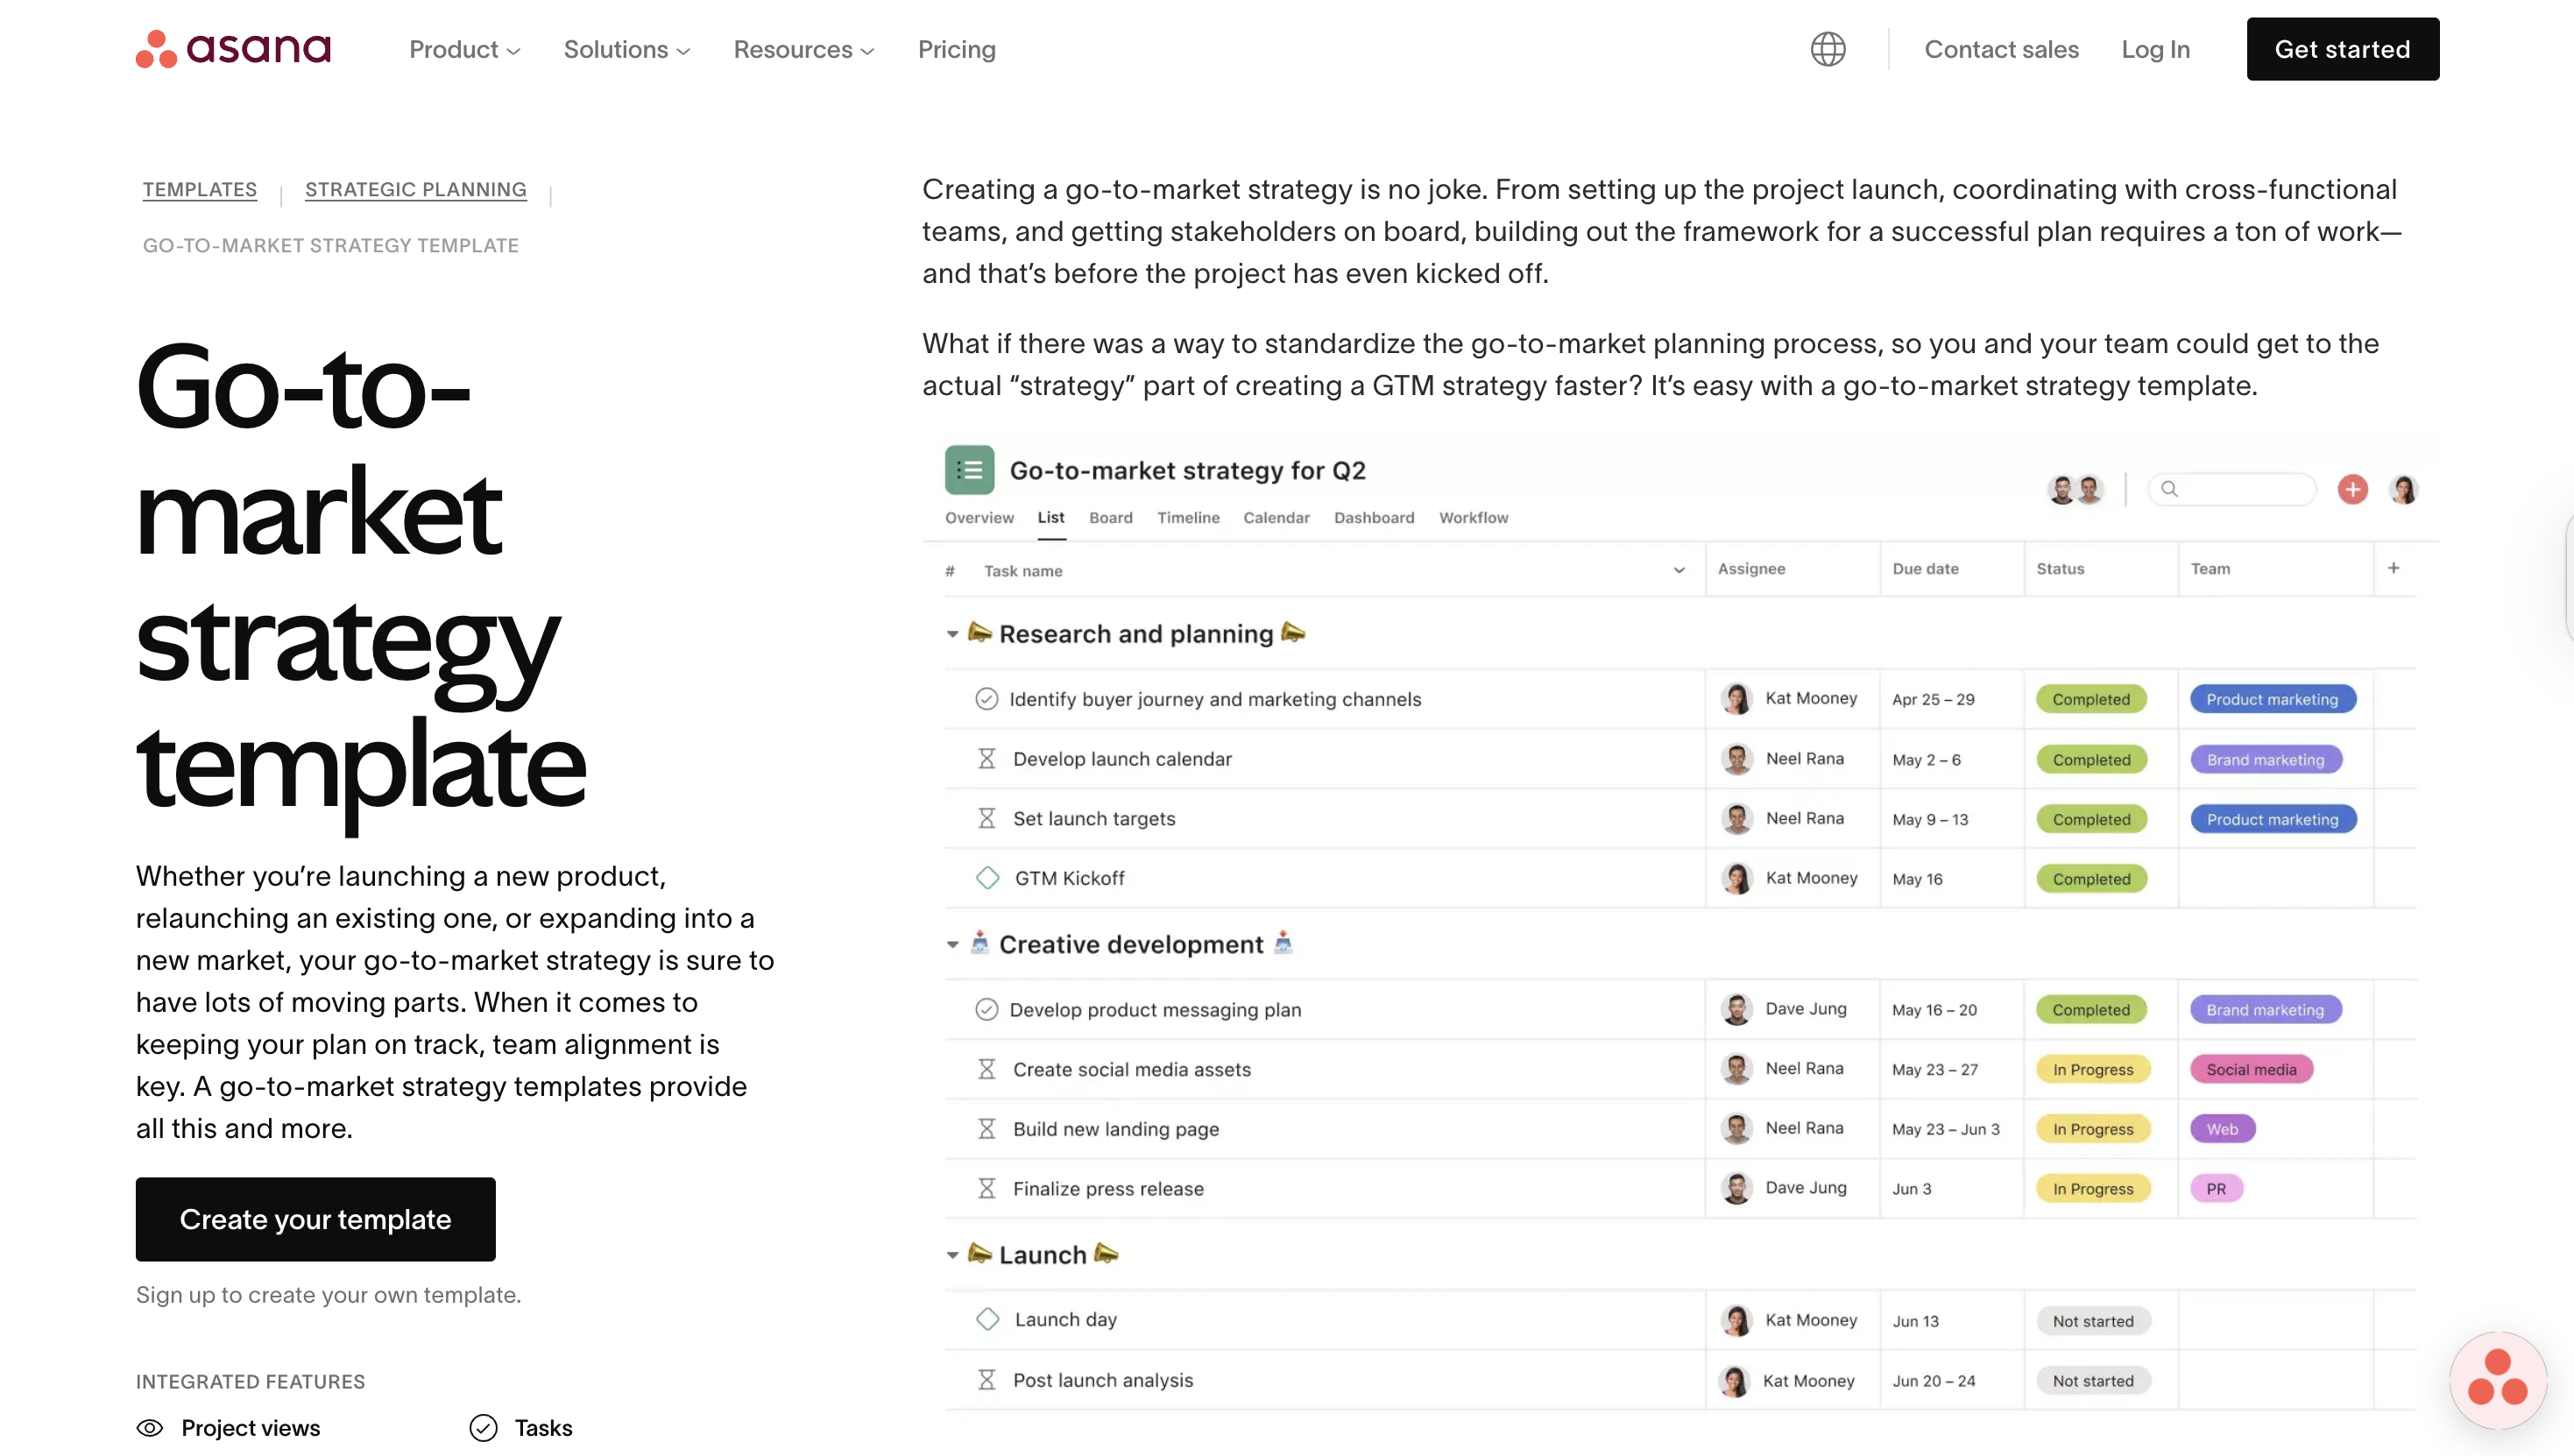Open the Pricing page link
2574x1456 pixels.
956,49
